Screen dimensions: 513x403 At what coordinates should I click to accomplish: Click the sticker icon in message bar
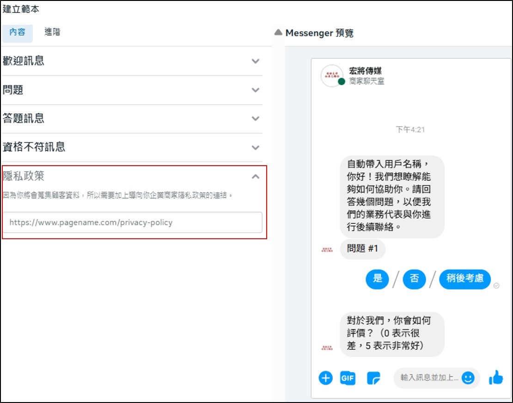tap(373, 378)
